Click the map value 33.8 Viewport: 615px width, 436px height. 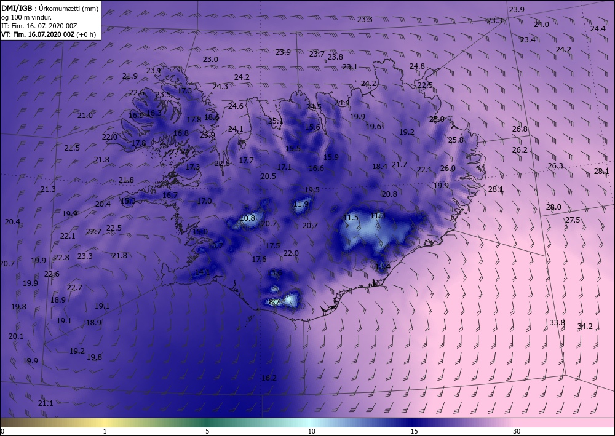click(x=557, y=323)
